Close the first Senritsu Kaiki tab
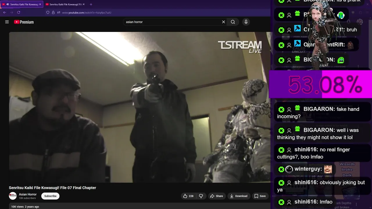This screenshot has height=209, width=372. coord(40,4)
